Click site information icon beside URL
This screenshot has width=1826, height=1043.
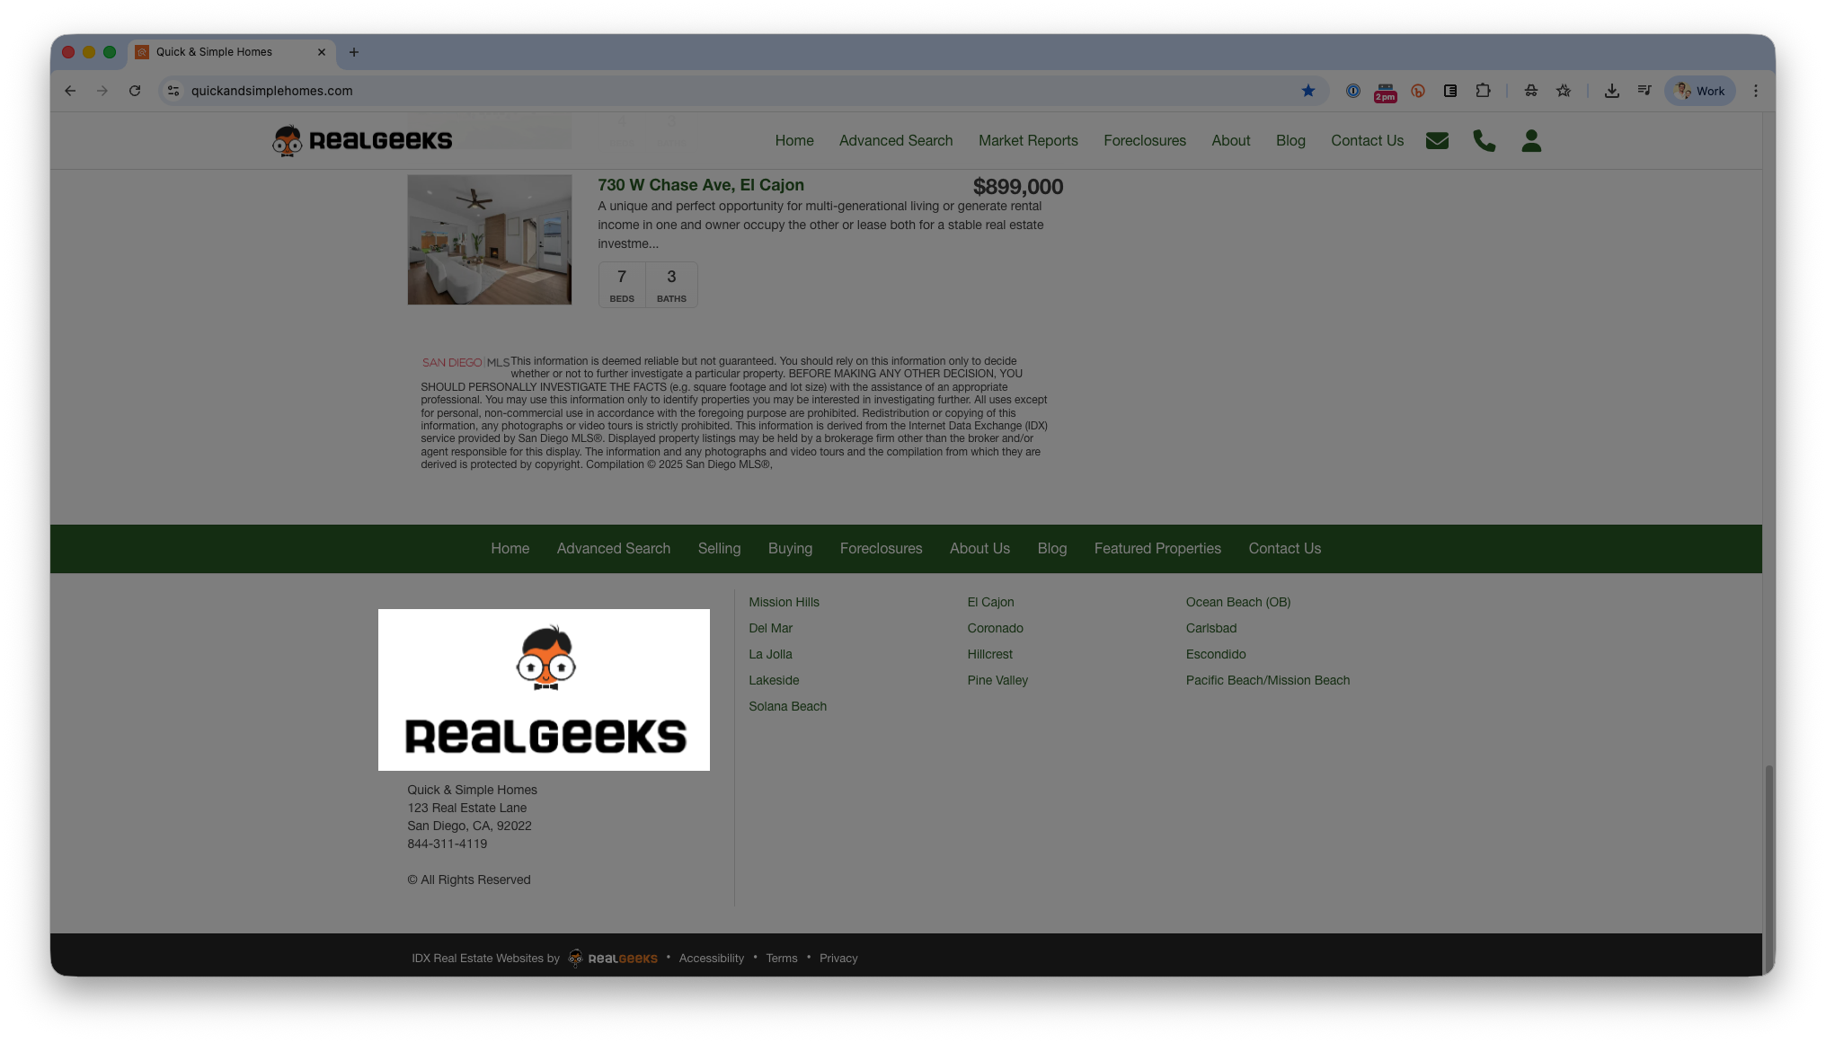(x=174, y=91)
